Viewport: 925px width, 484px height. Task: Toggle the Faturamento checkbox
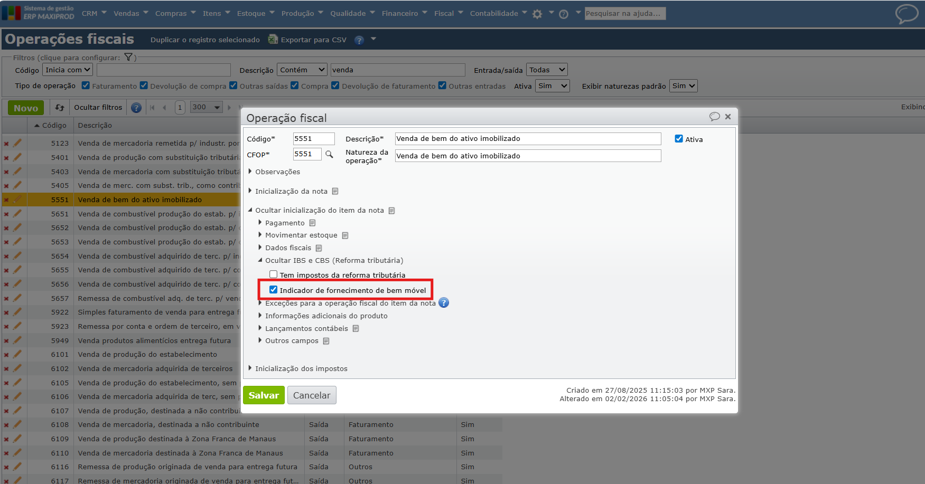86,86
